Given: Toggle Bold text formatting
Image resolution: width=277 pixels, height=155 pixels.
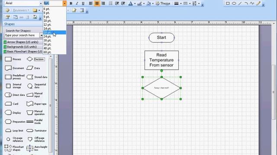Looking at the screenshot, I should (x=71, y=3).
